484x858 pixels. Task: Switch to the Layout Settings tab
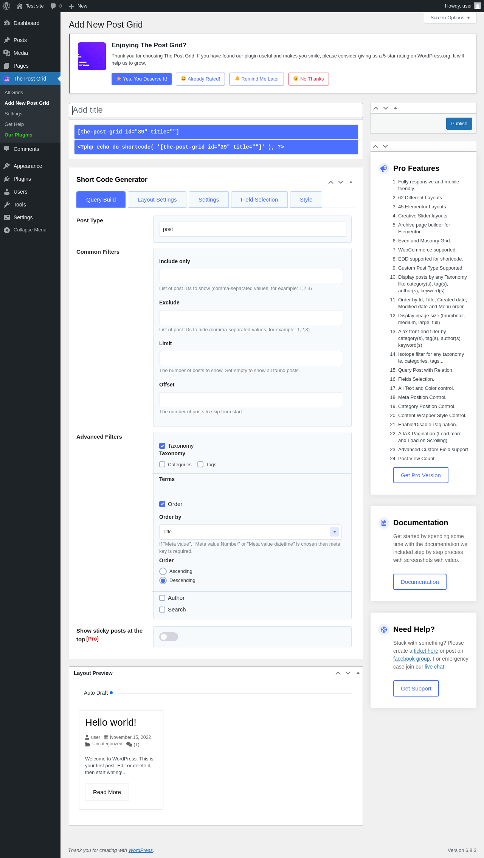(x=157, y=200)
